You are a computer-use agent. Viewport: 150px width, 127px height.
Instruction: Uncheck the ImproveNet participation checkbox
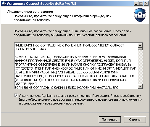click(16, 96)
